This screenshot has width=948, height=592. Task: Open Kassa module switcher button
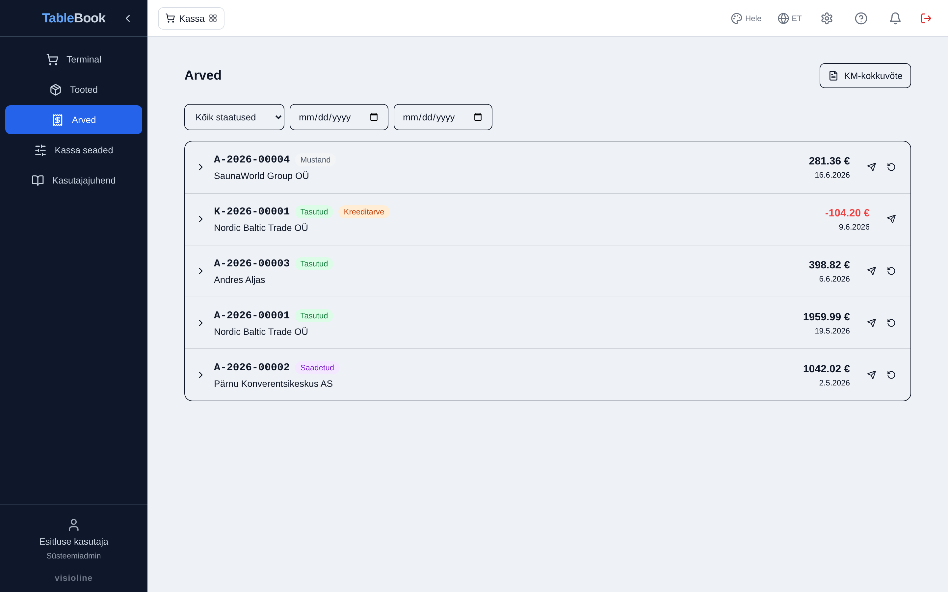[x=191, y=18]
